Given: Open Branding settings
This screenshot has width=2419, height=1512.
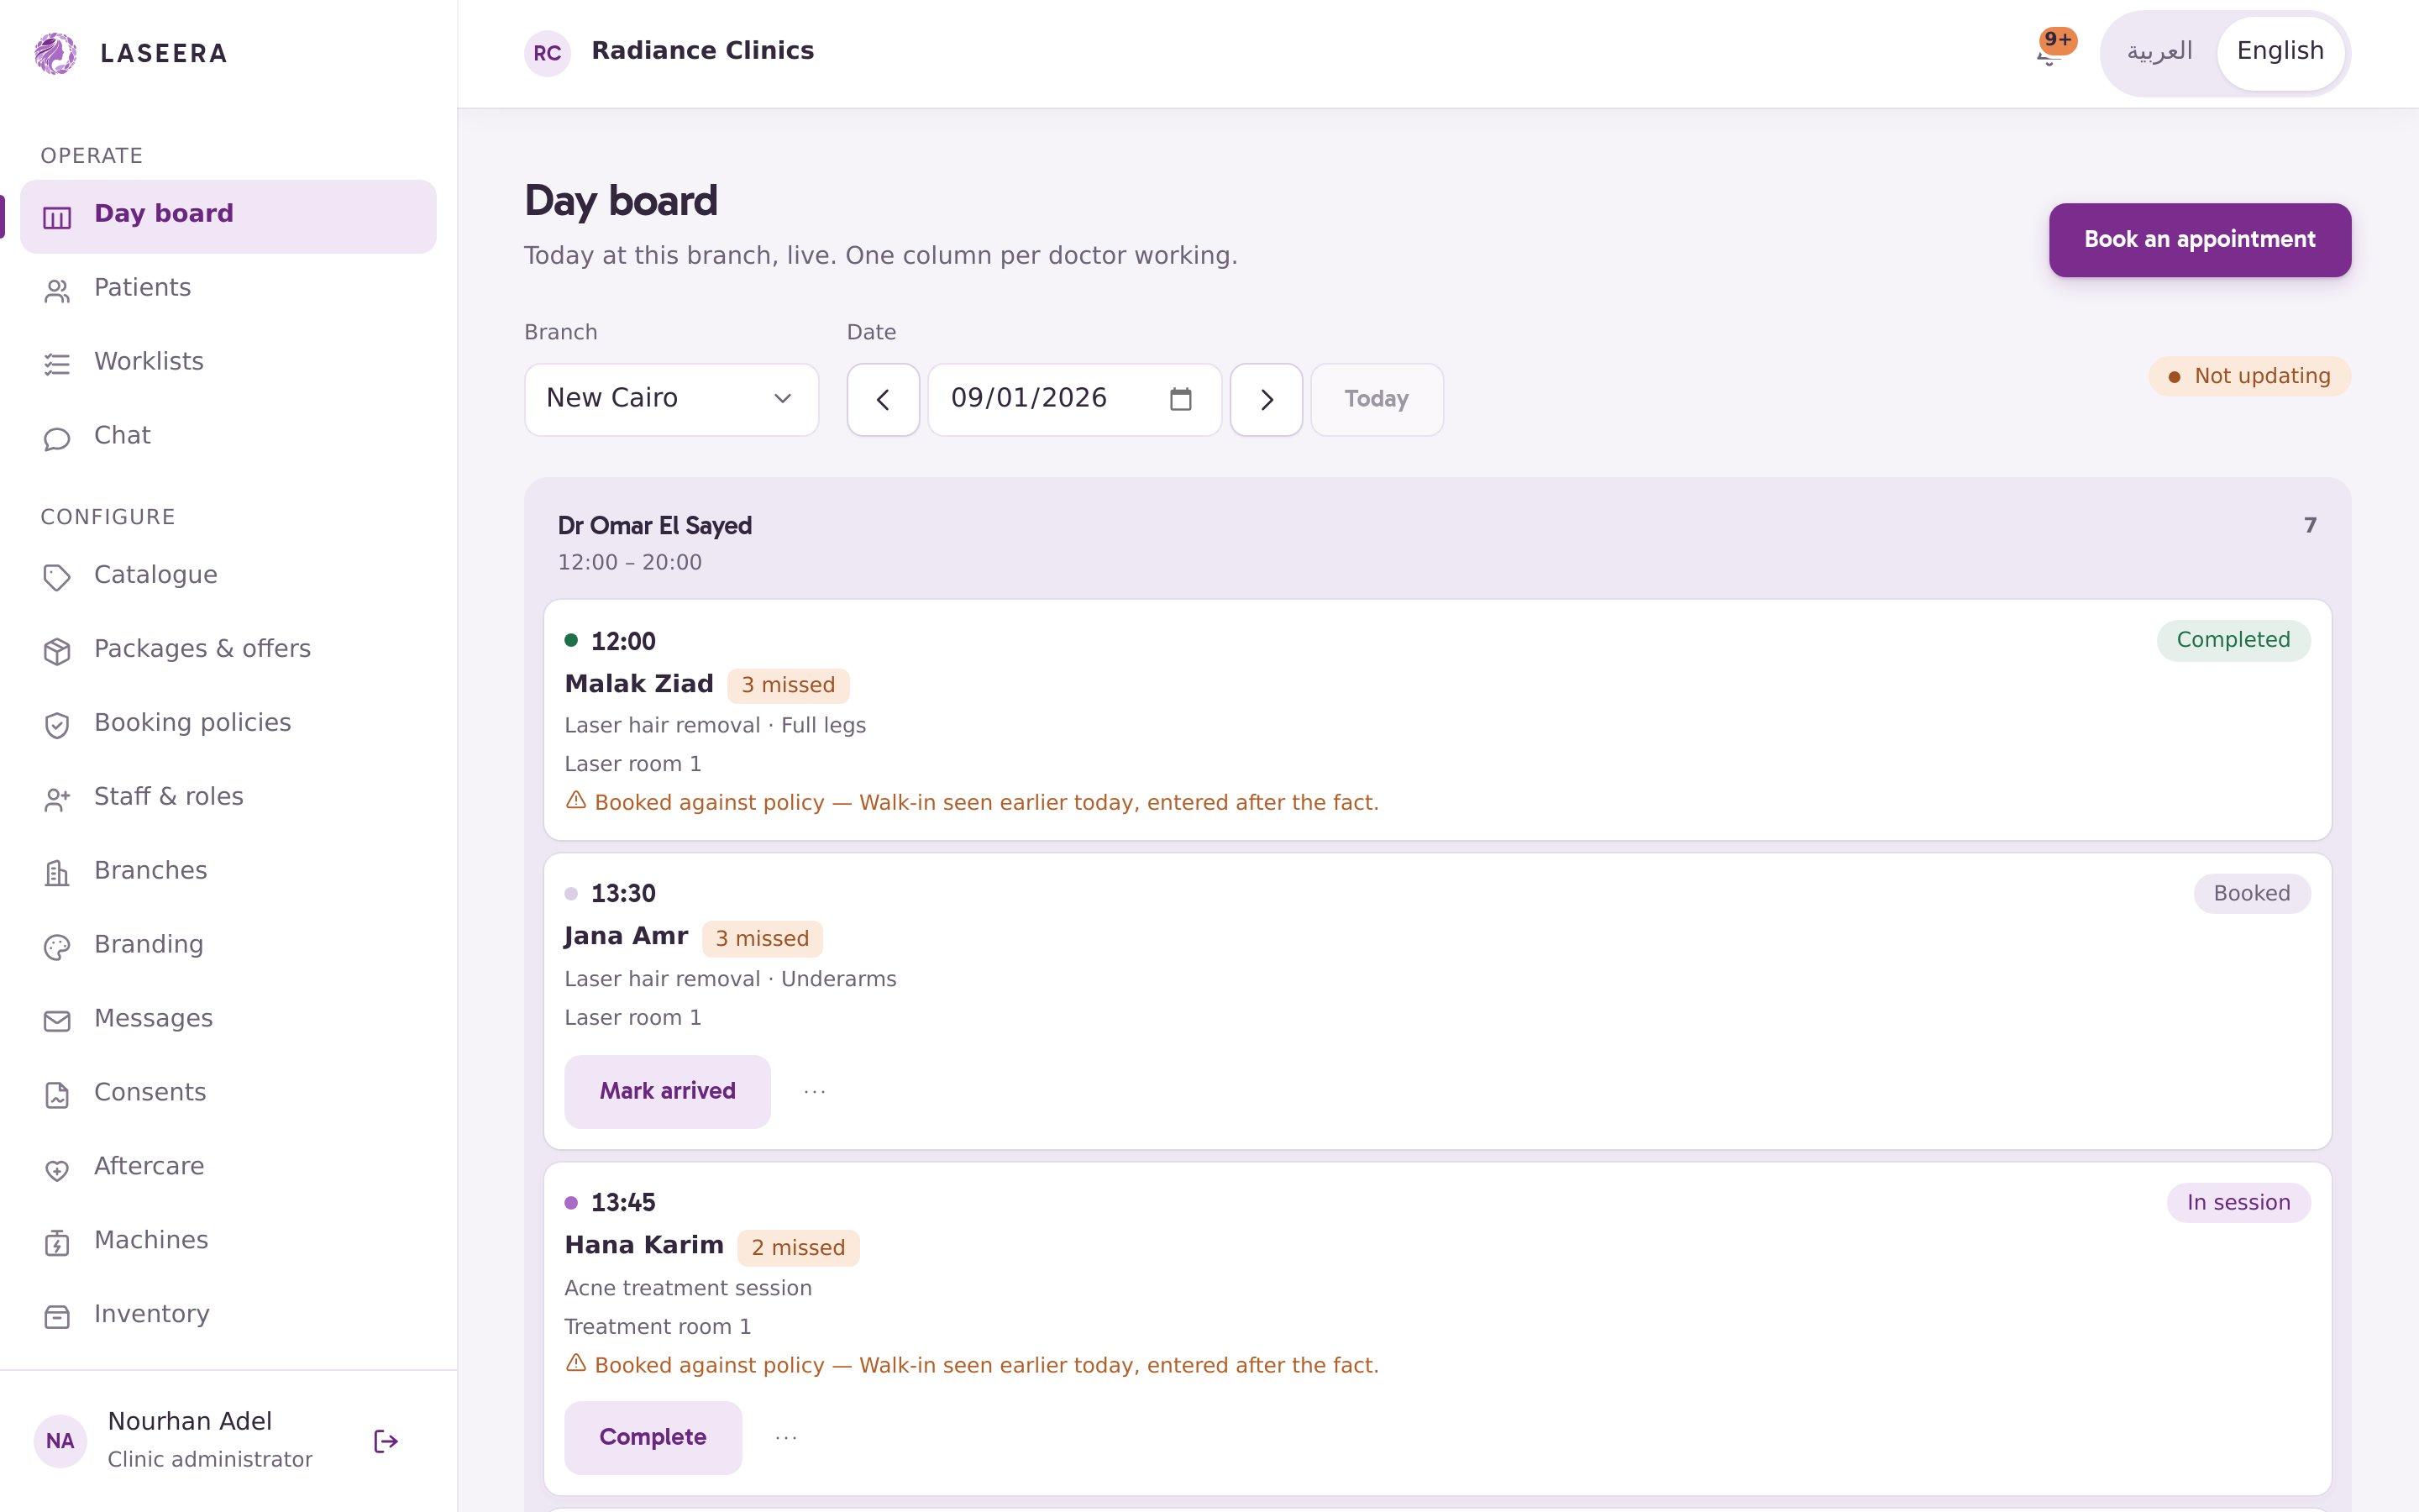Looking at the screenshot, I should pos(228,946).
